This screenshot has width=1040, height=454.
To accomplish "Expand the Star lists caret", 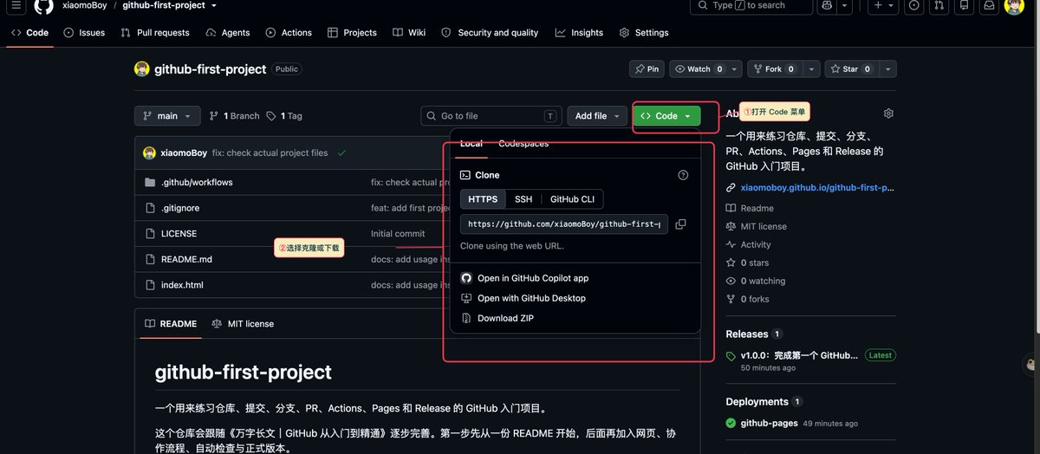I will tap(887, 69).
